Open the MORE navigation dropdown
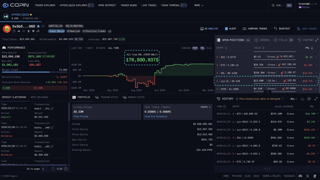The height and width of the screenshot is (180, 320). pyautogui.click(x=199, y=5)
